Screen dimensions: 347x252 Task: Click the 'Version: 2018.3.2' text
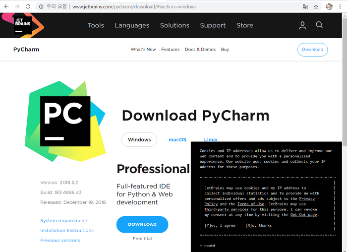point(59,183)
